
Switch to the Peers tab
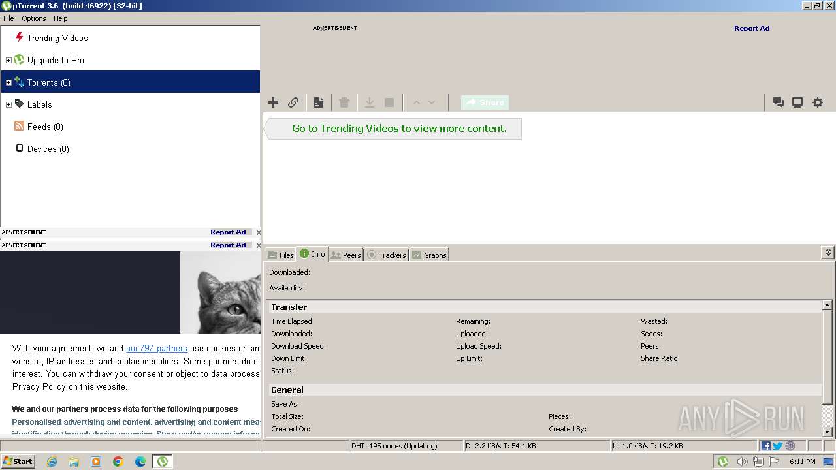(346, 255)
